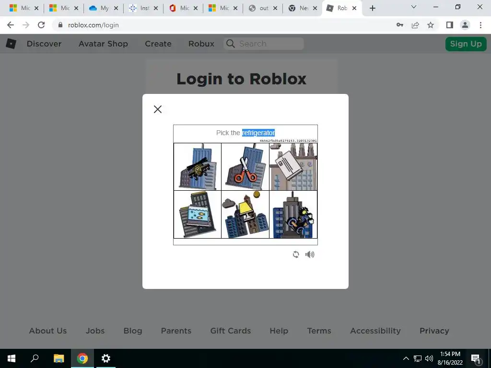Open the Discover page
Image resolution: width=491 pixels, height=368 pixels.
click(x=44, y=44)
